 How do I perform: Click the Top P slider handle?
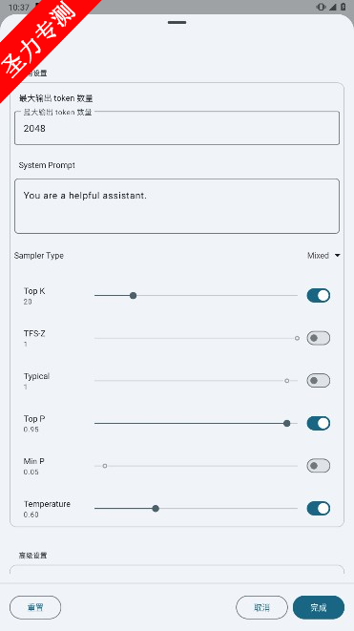287,423
